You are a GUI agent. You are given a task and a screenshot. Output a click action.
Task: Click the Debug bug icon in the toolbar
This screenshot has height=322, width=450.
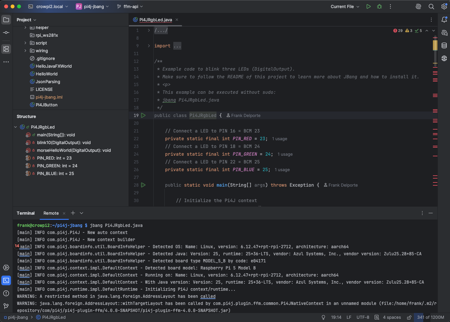pos(379,6)
